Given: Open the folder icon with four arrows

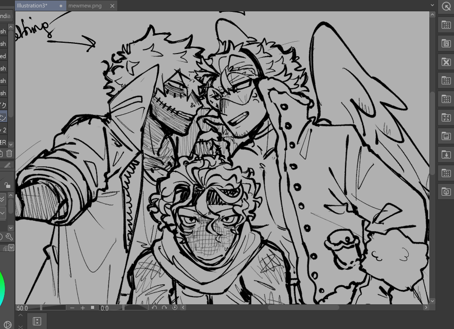Looking at the screenshot, I should pos(446,118).
